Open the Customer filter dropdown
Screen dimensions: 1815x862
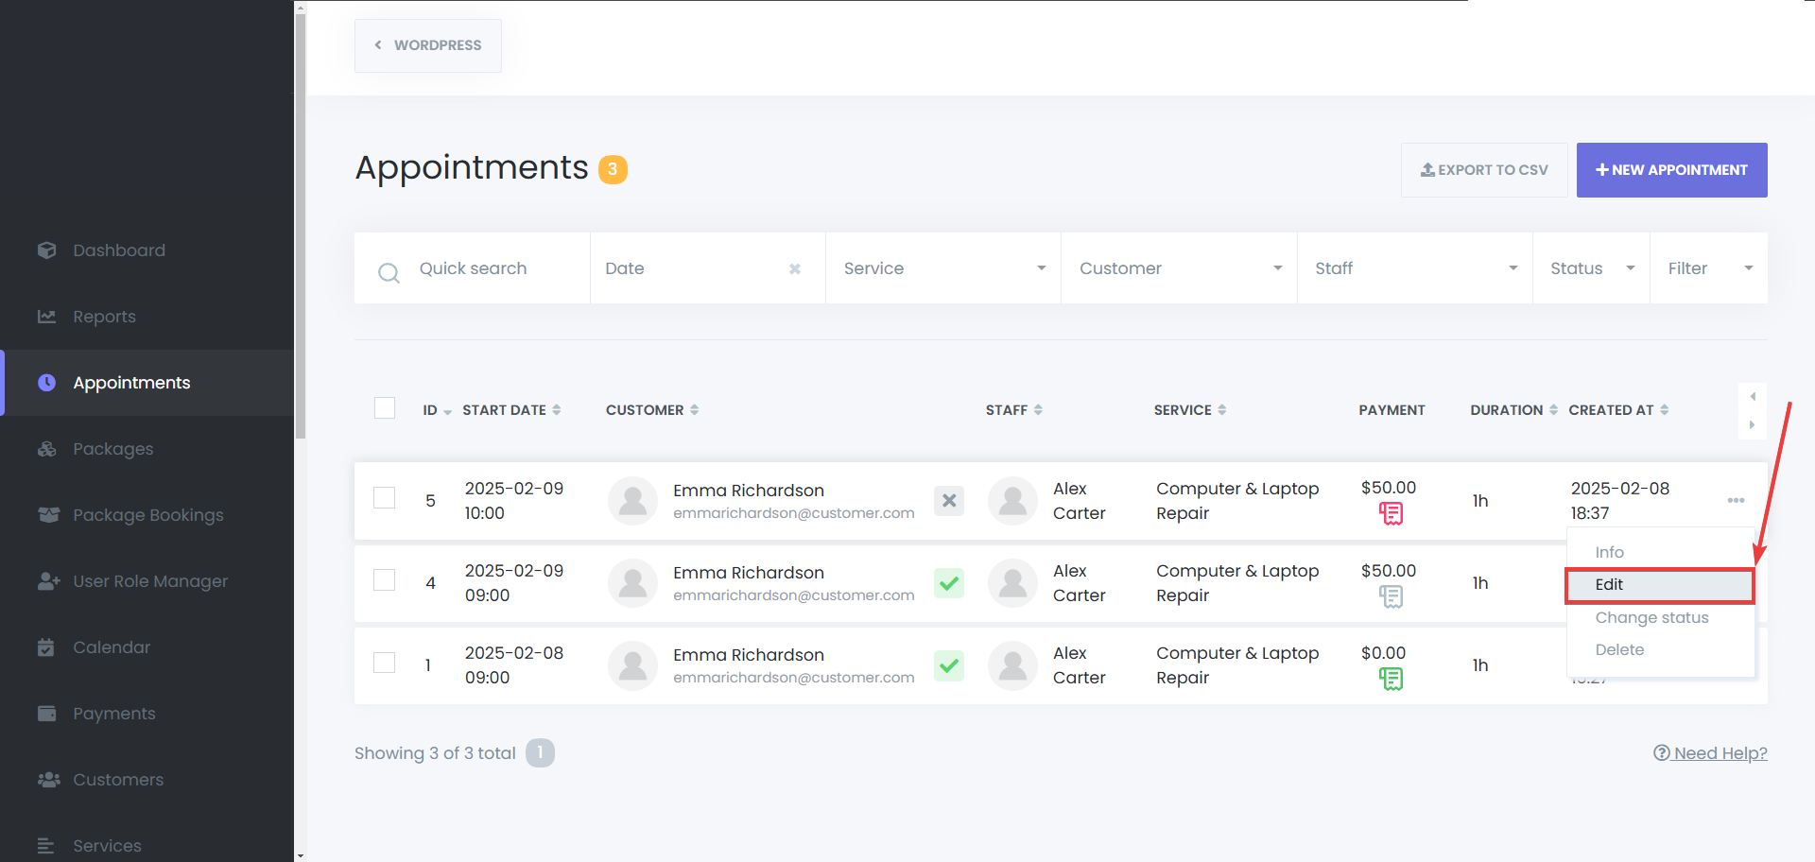[1179, 268]
